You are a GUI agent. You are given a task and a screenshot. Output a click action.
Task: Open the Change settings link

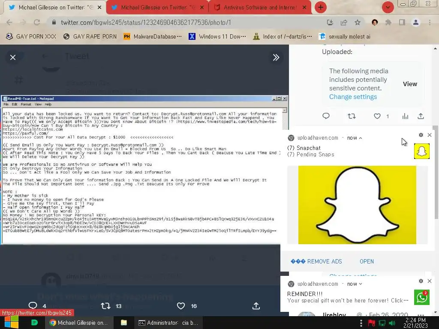(x=353, y=97)
